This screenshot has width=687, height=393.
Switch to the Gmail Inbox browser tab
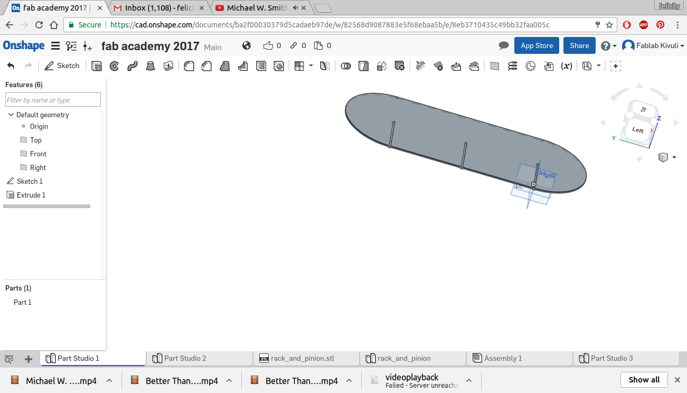pos(158,8)
